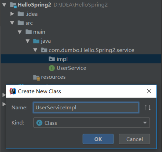Screen dimensions: 162x152
Task: Click the .idea folder icon
Action: click(21, 14)
